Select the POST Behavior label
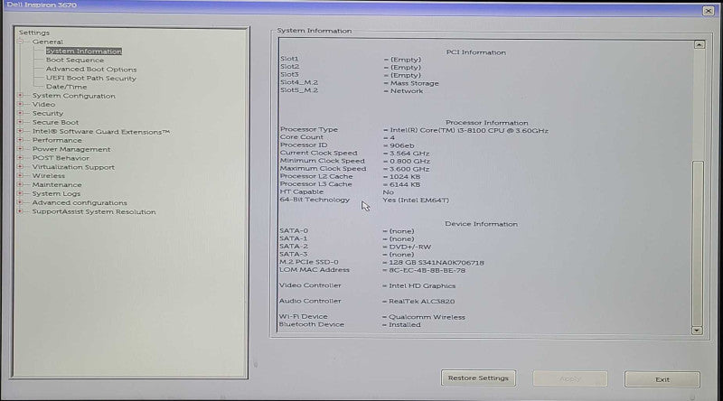The width and height of the screenshot is (723, 401). click(61, 158)
